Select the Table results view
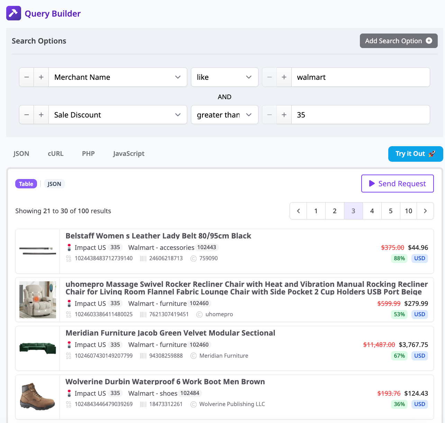445x423 pixels. point(26,184)
